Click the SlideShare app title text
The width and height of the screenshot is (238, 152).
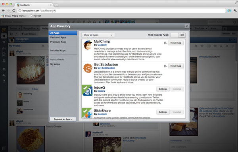(102, 111)
